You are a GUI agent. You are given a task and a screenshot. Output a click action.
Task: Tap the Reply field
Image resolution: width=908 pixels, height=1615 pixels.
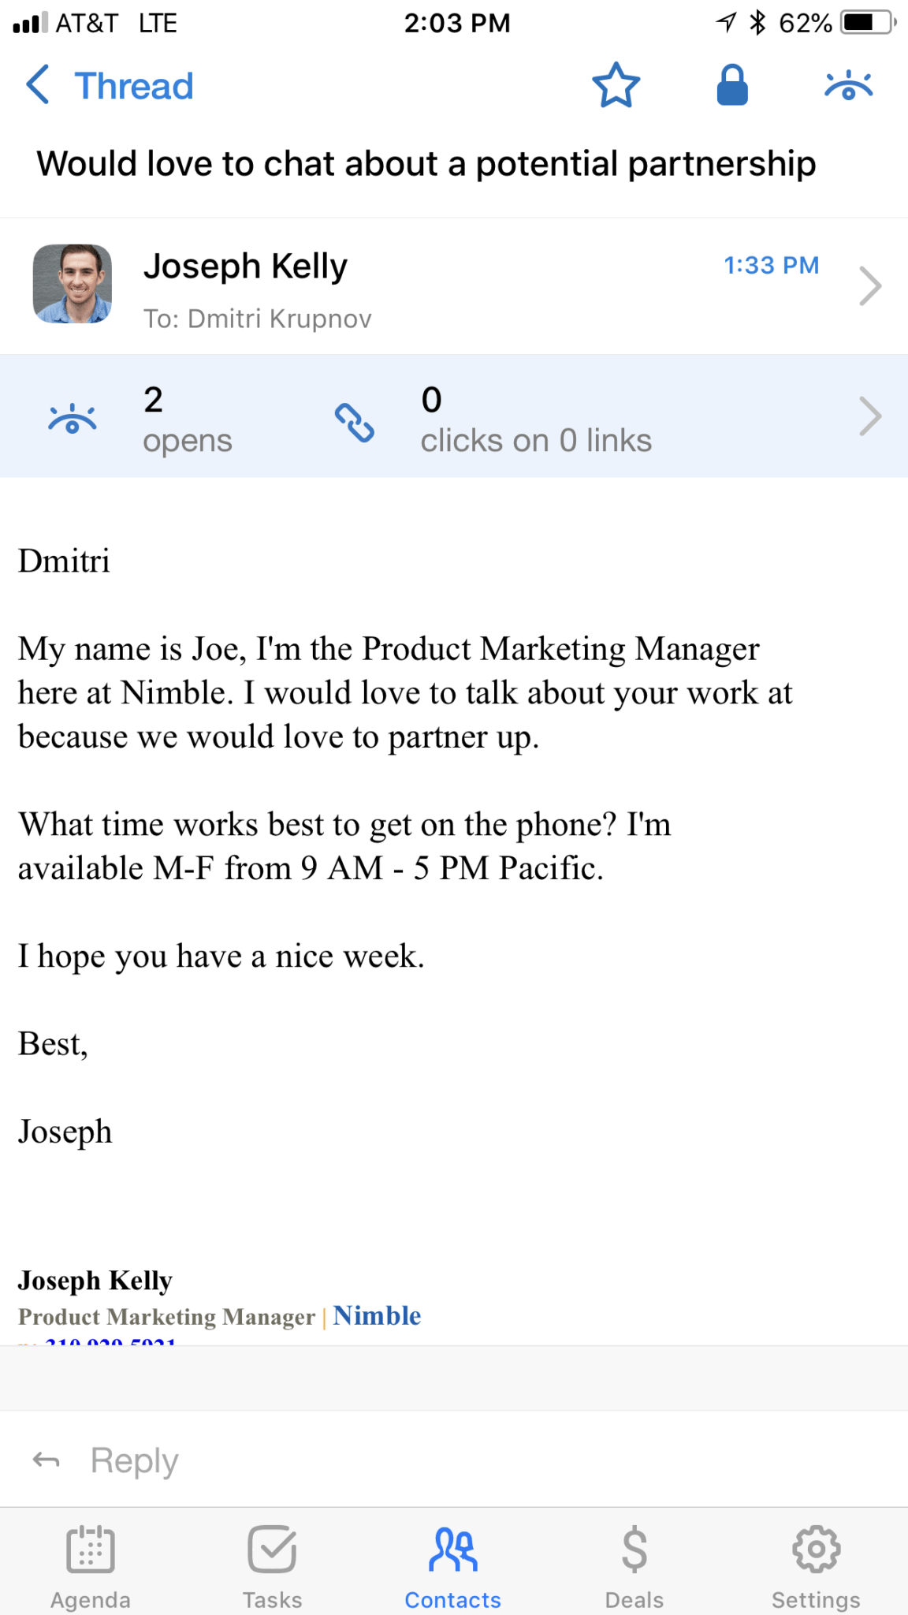473,1460
